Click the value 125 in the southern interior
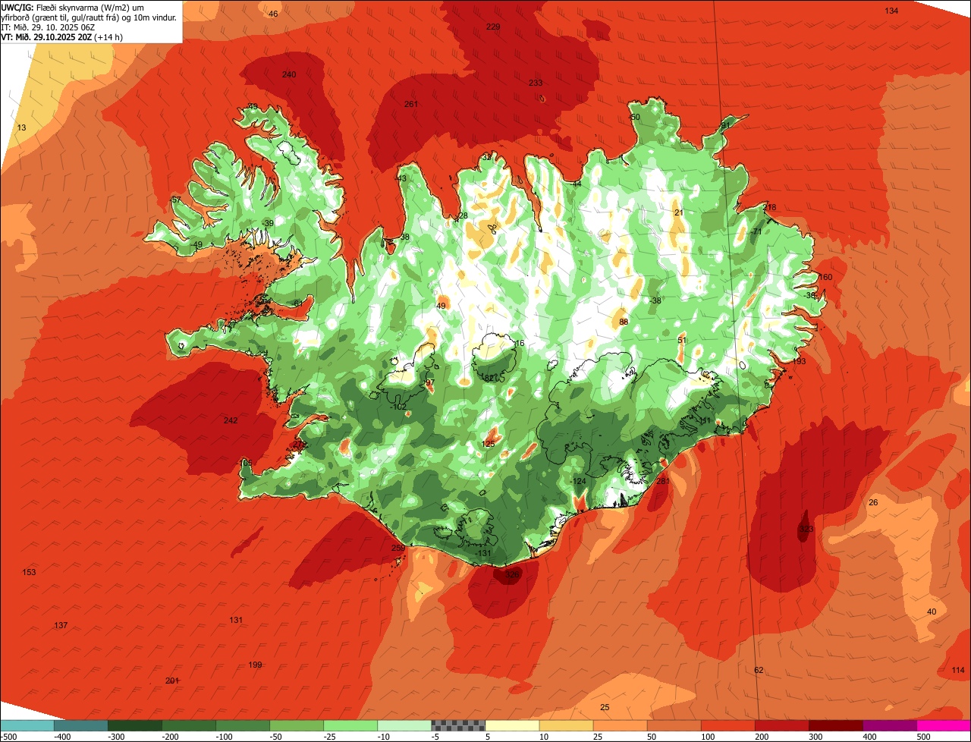 (x=488, y=444)
